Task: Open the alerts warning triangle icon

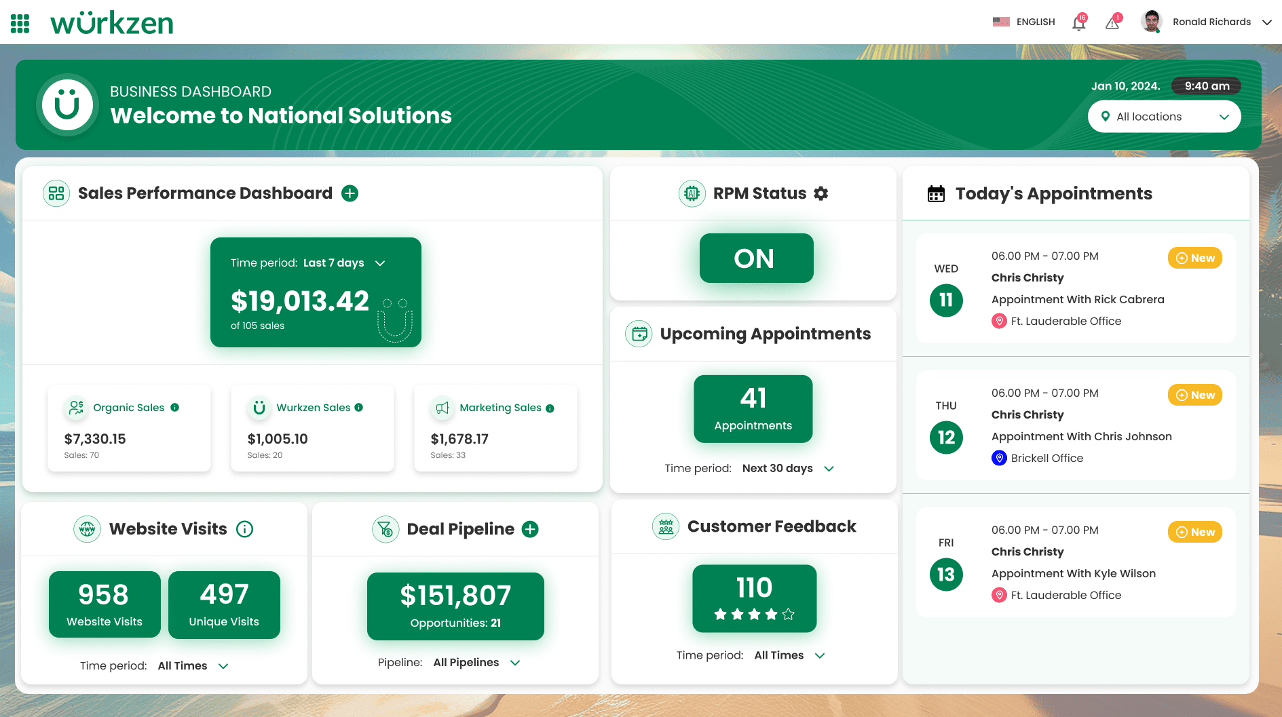Action: [1112, 22]
